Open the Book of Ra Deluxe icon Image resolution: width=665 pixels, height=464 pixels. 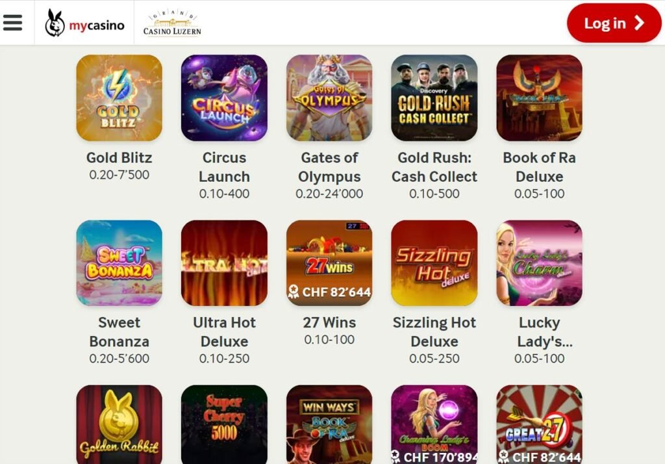(x=540, y=97)
